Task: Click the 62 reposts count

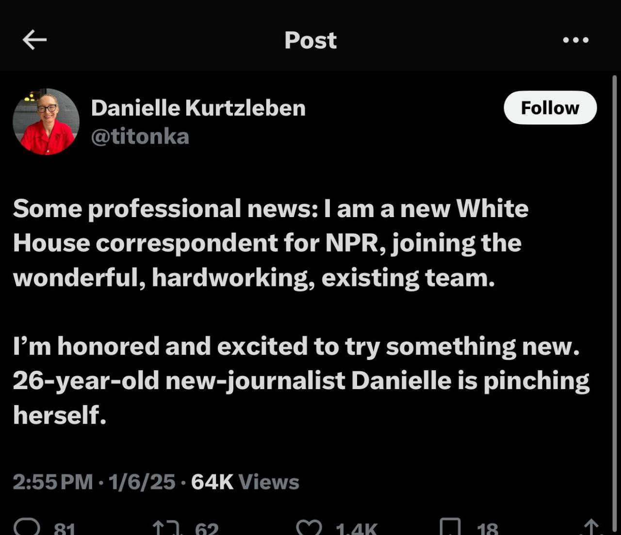Action: 207,528
